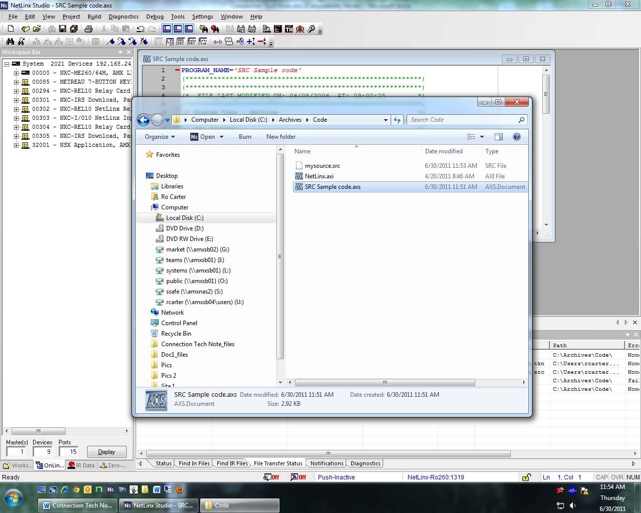Click the Save All toolbar icon

pyautogui.click(x=74, y=29)
